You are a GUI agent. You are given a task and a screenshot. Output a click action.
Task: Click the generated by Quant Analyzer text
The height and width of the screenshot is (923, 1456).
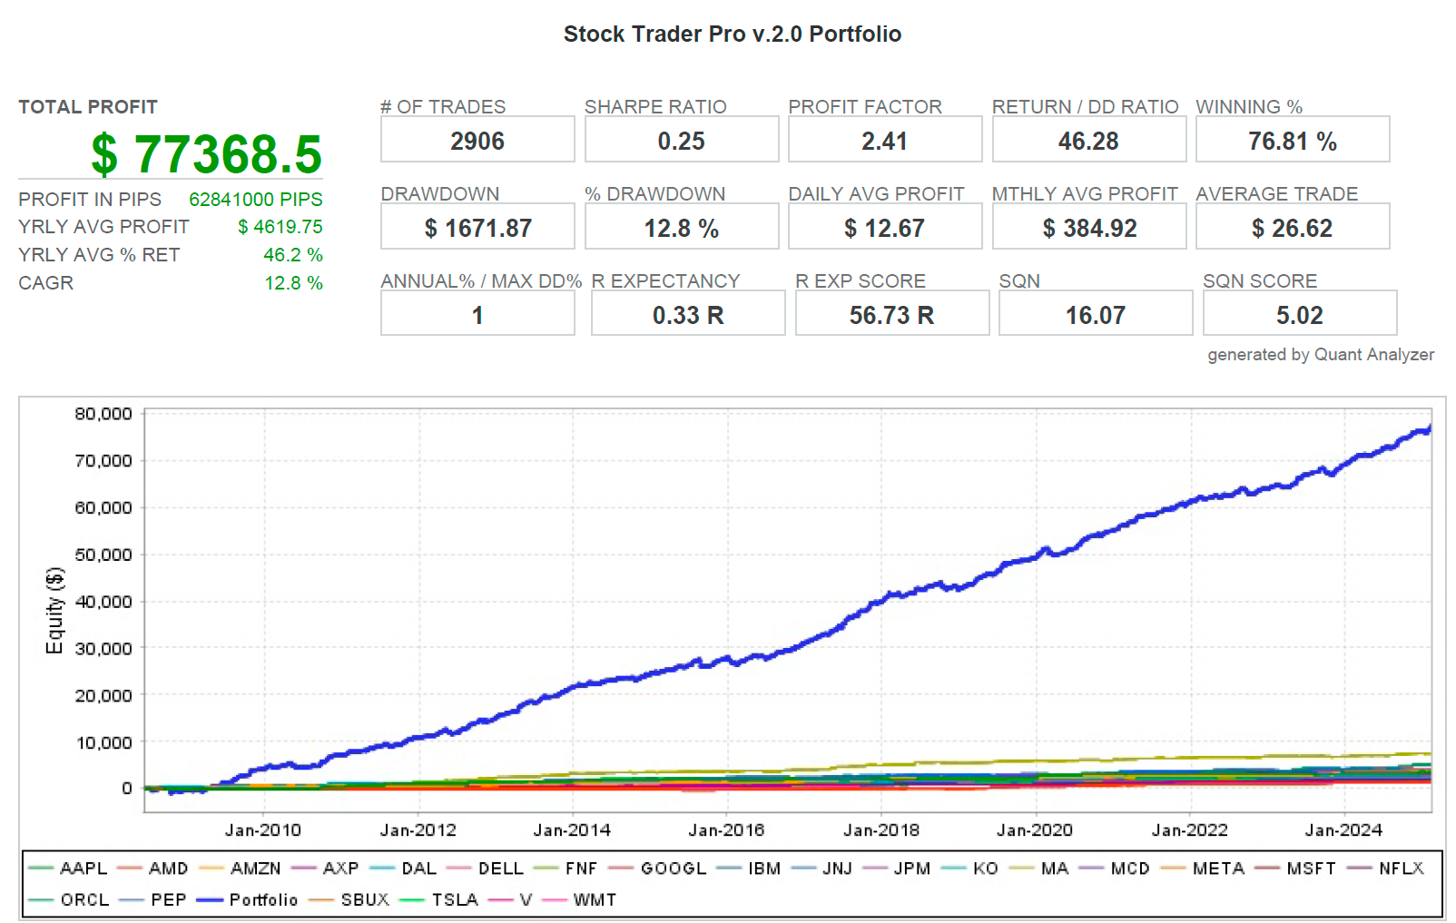click(x=1321, y=355)
